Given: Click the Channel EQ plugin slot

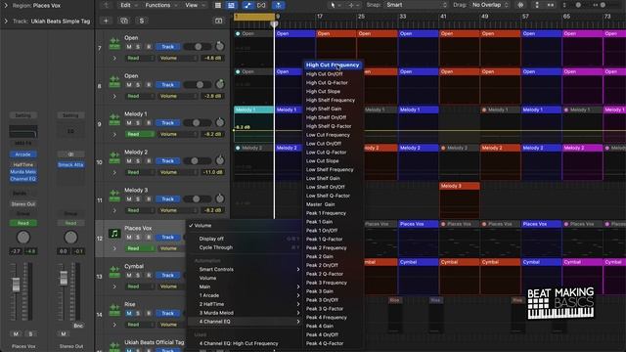Looking at the screenshot, I should (x=23, y=179).
